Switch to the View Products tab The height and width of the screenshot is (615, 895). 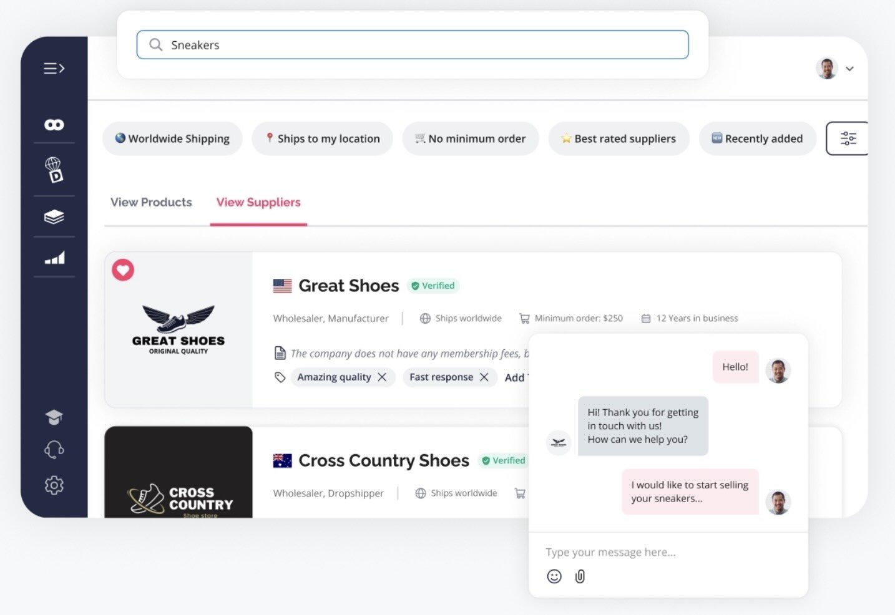click(x=151, y=202)
